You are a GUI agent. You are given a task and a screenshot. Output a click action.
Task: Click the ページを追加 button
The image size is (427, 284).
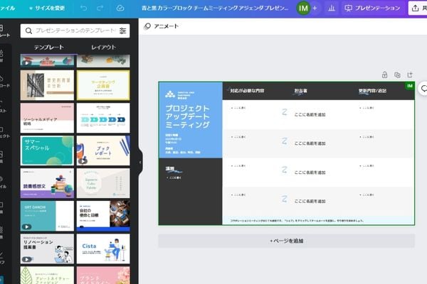287,241
